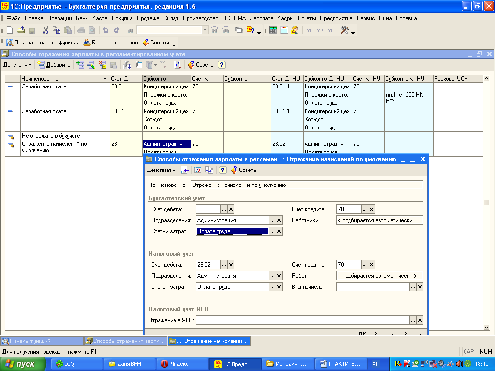The height and width of the screenshot is (371, 495).
Task: Open select button for Отражение в УСН field
Action: coord(413,320)
